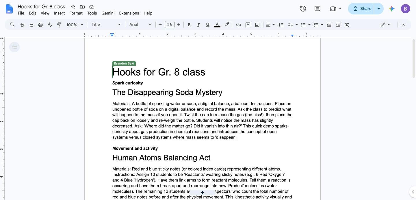Open the Gemini menu
The image size is (416, 200).
tap(108, 13)
